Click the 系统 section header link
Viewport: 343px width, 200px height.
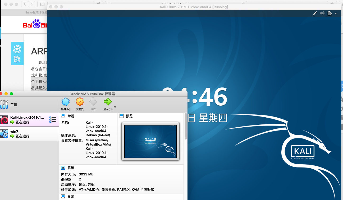pyautogui.click(x=71, y=168)
